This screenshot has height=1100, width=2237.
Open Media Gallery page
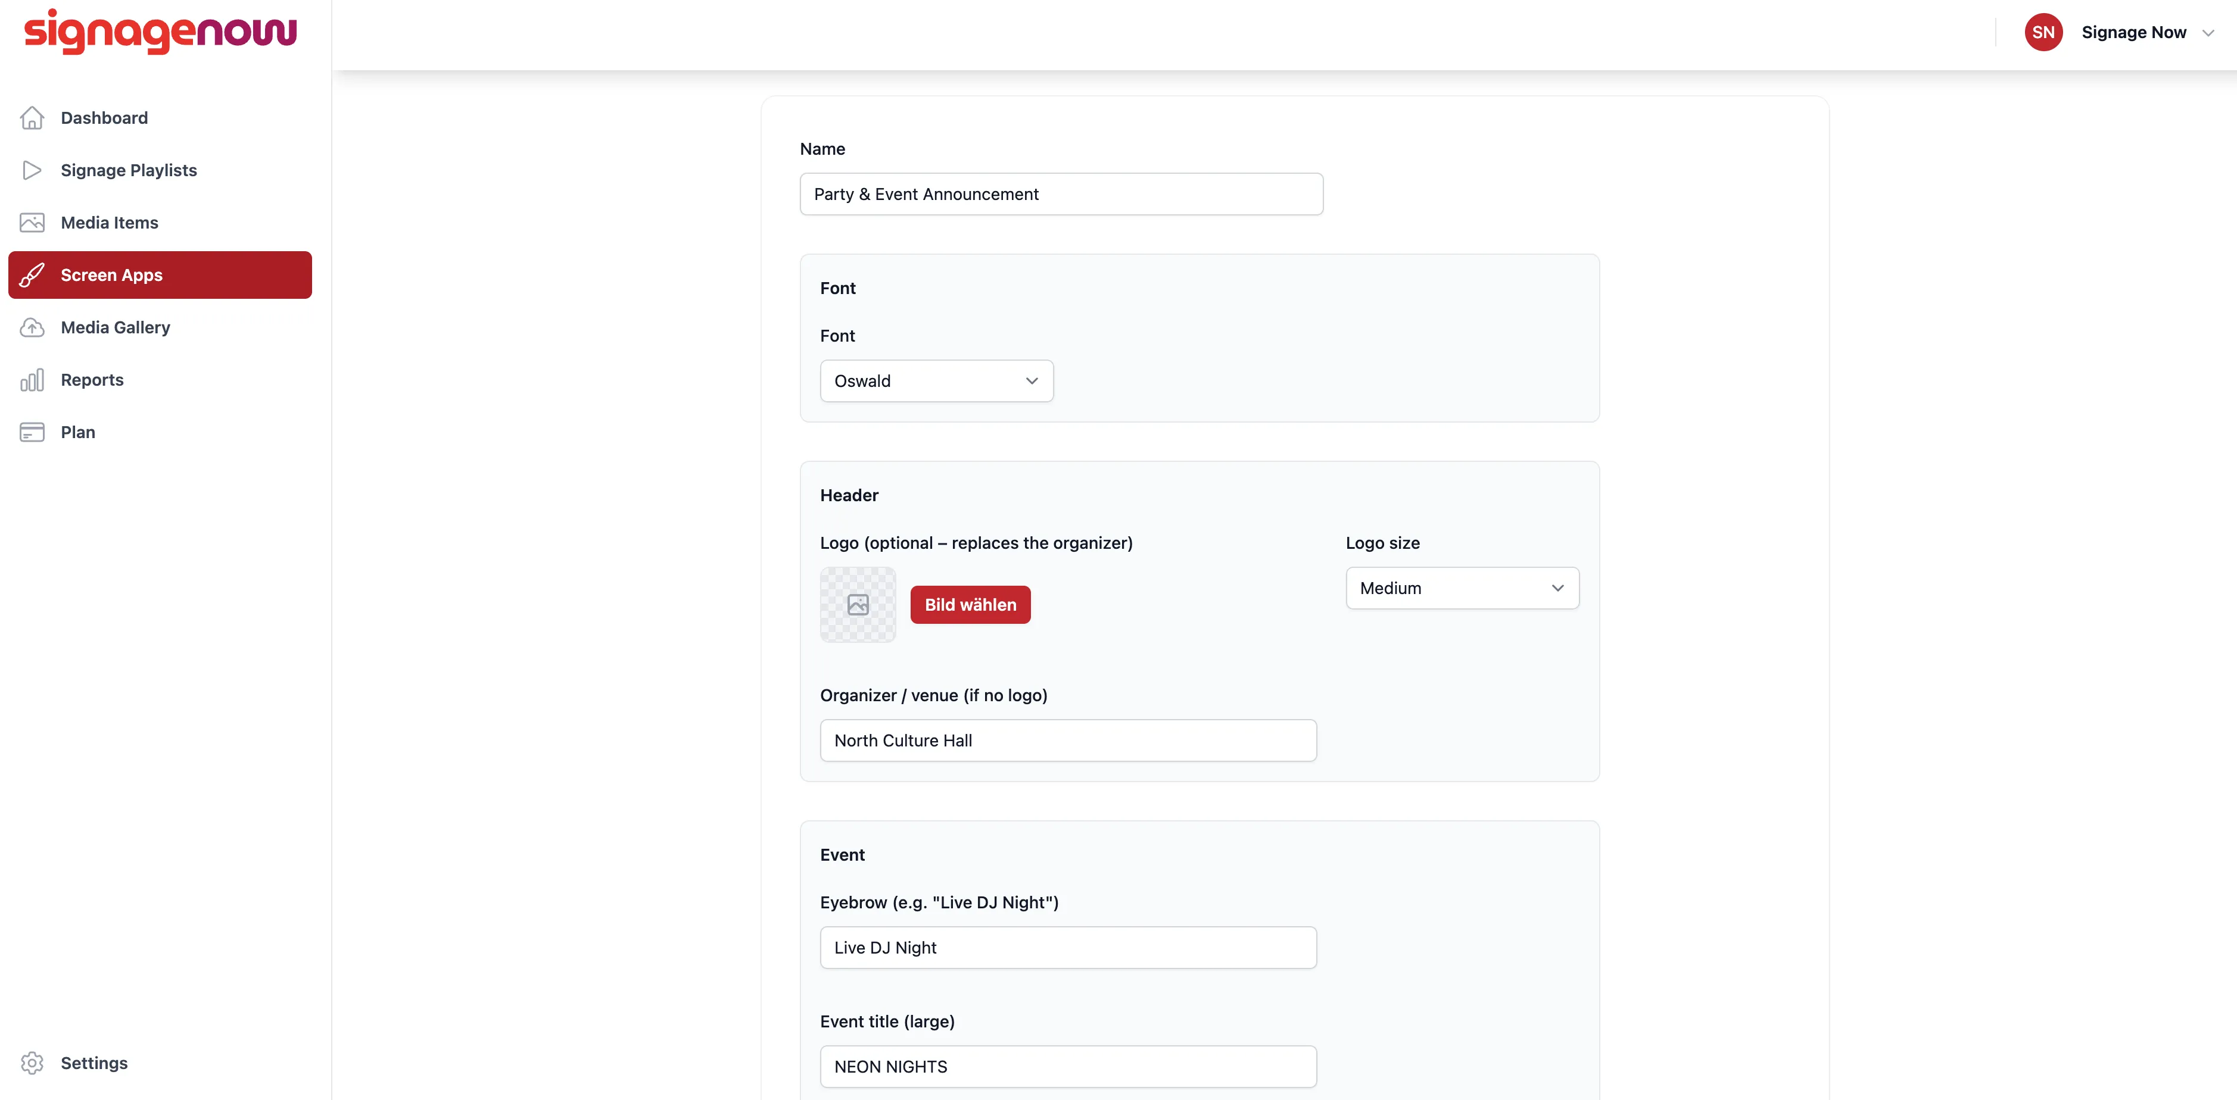160,327
